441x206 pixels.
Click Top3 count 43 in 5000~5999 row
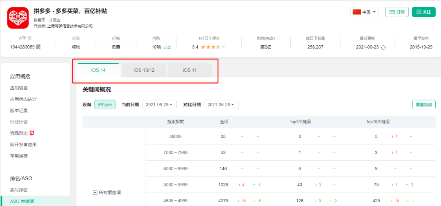click(x=300, y=185)
